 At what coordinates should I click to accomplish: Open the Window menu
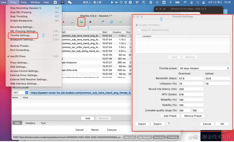(x=35, y=2)
